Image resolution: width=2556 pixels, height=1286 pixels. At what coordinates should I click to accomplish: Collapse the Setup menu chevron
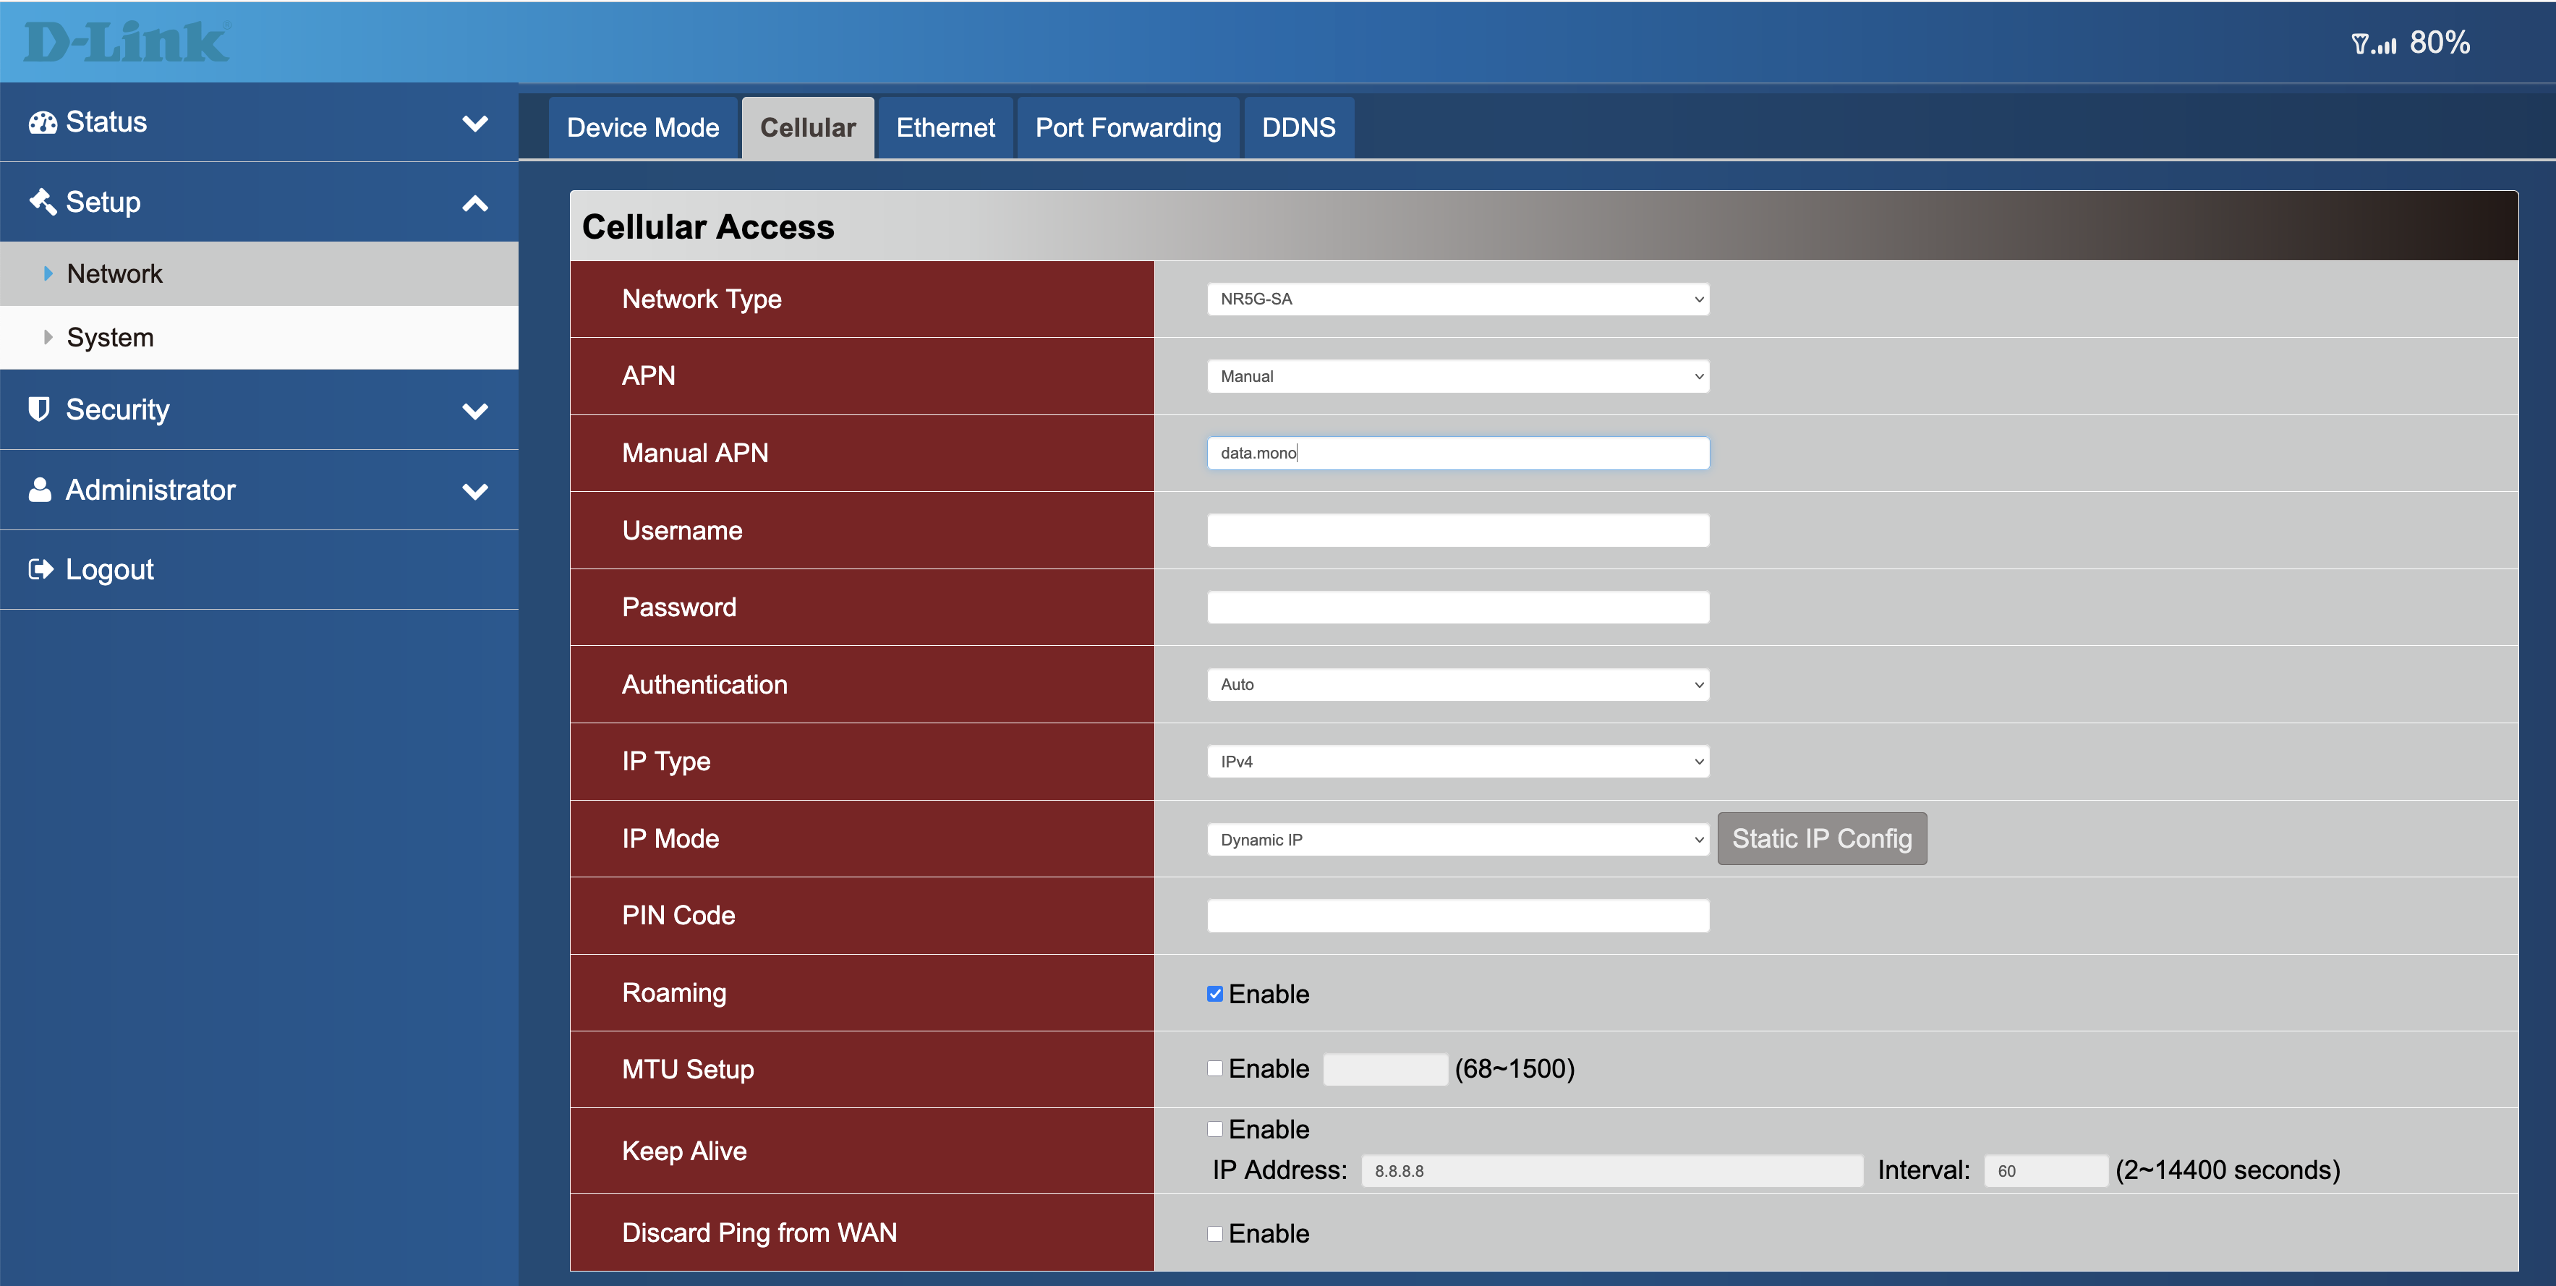click(475, 203)
